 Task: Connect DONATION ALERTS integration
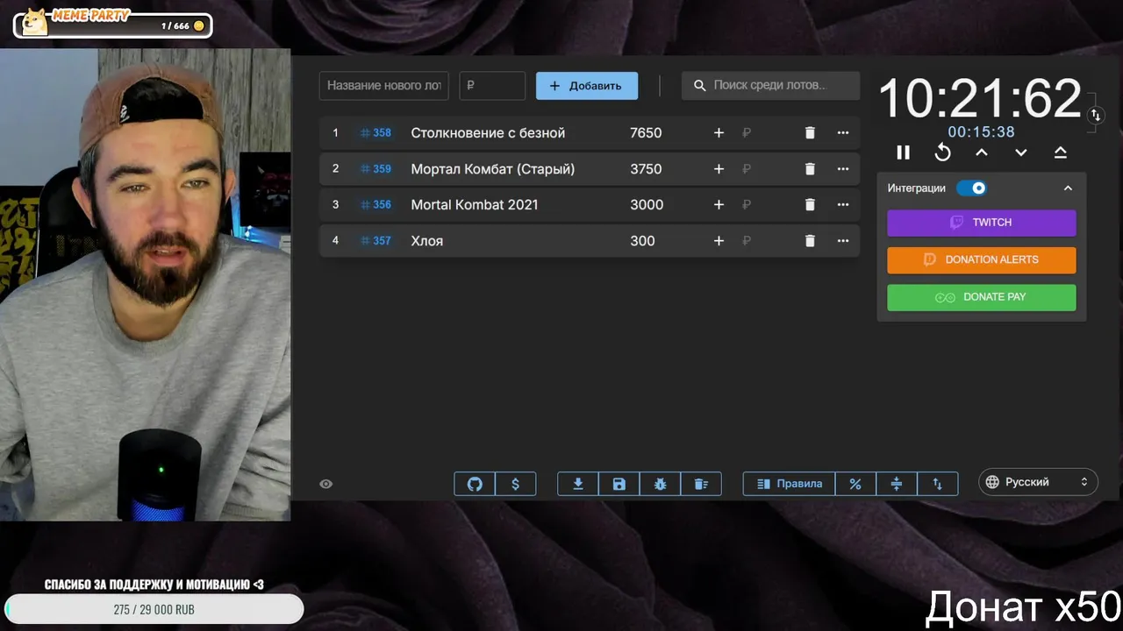point(982,259)
